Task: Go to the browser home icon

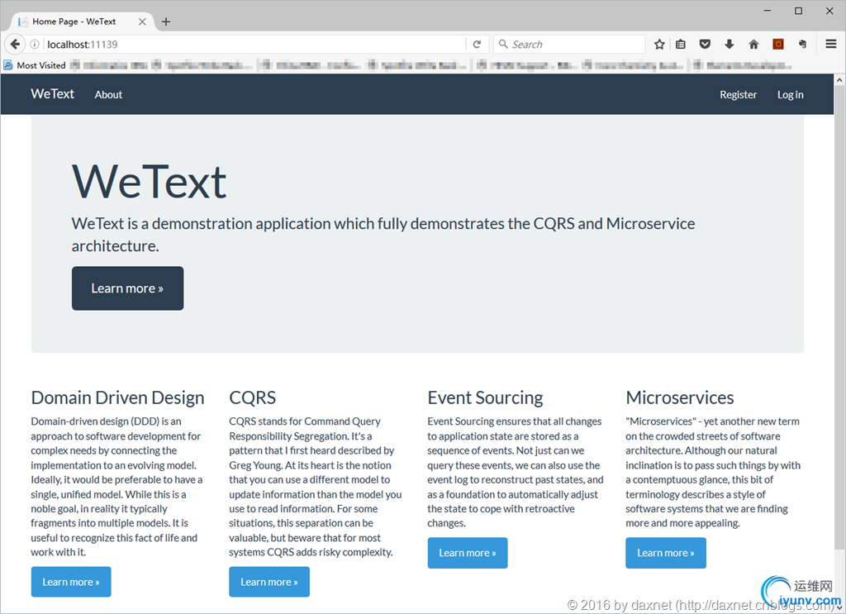Action: point(753,45)
